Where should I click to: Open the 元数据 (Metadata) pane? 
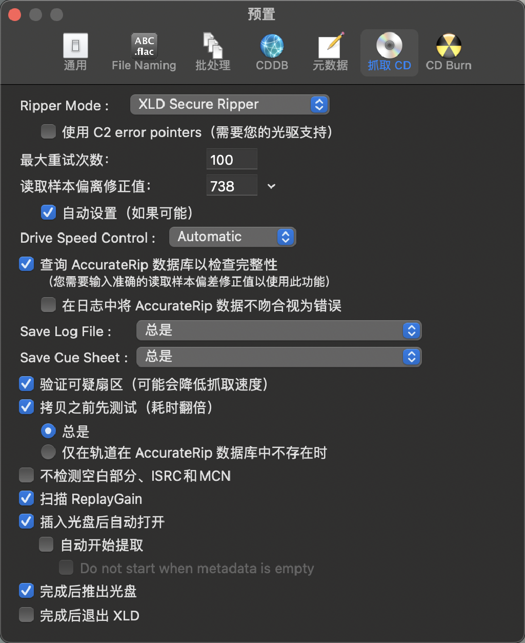click(x=330, y=51)
